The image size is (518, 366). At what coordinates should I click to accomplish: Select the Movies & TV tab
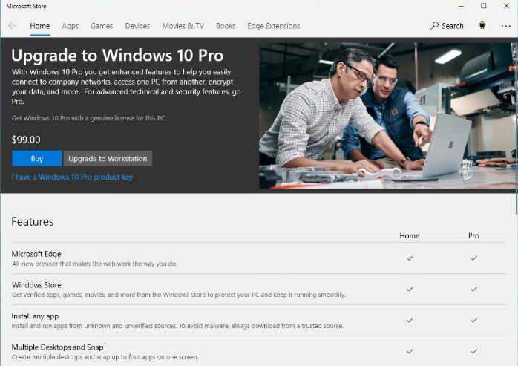pos(183,26)
